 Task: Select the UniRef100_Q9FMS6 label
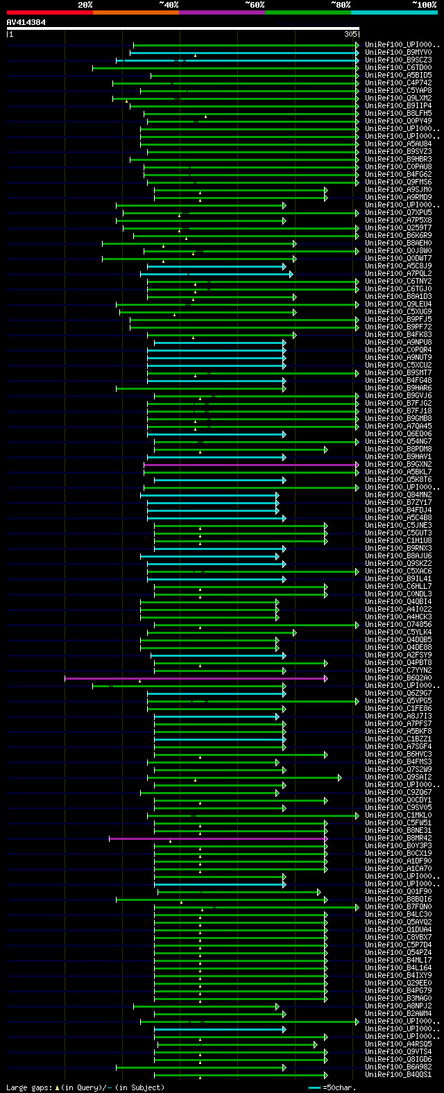pyautogui.click(x=398, y=182)
